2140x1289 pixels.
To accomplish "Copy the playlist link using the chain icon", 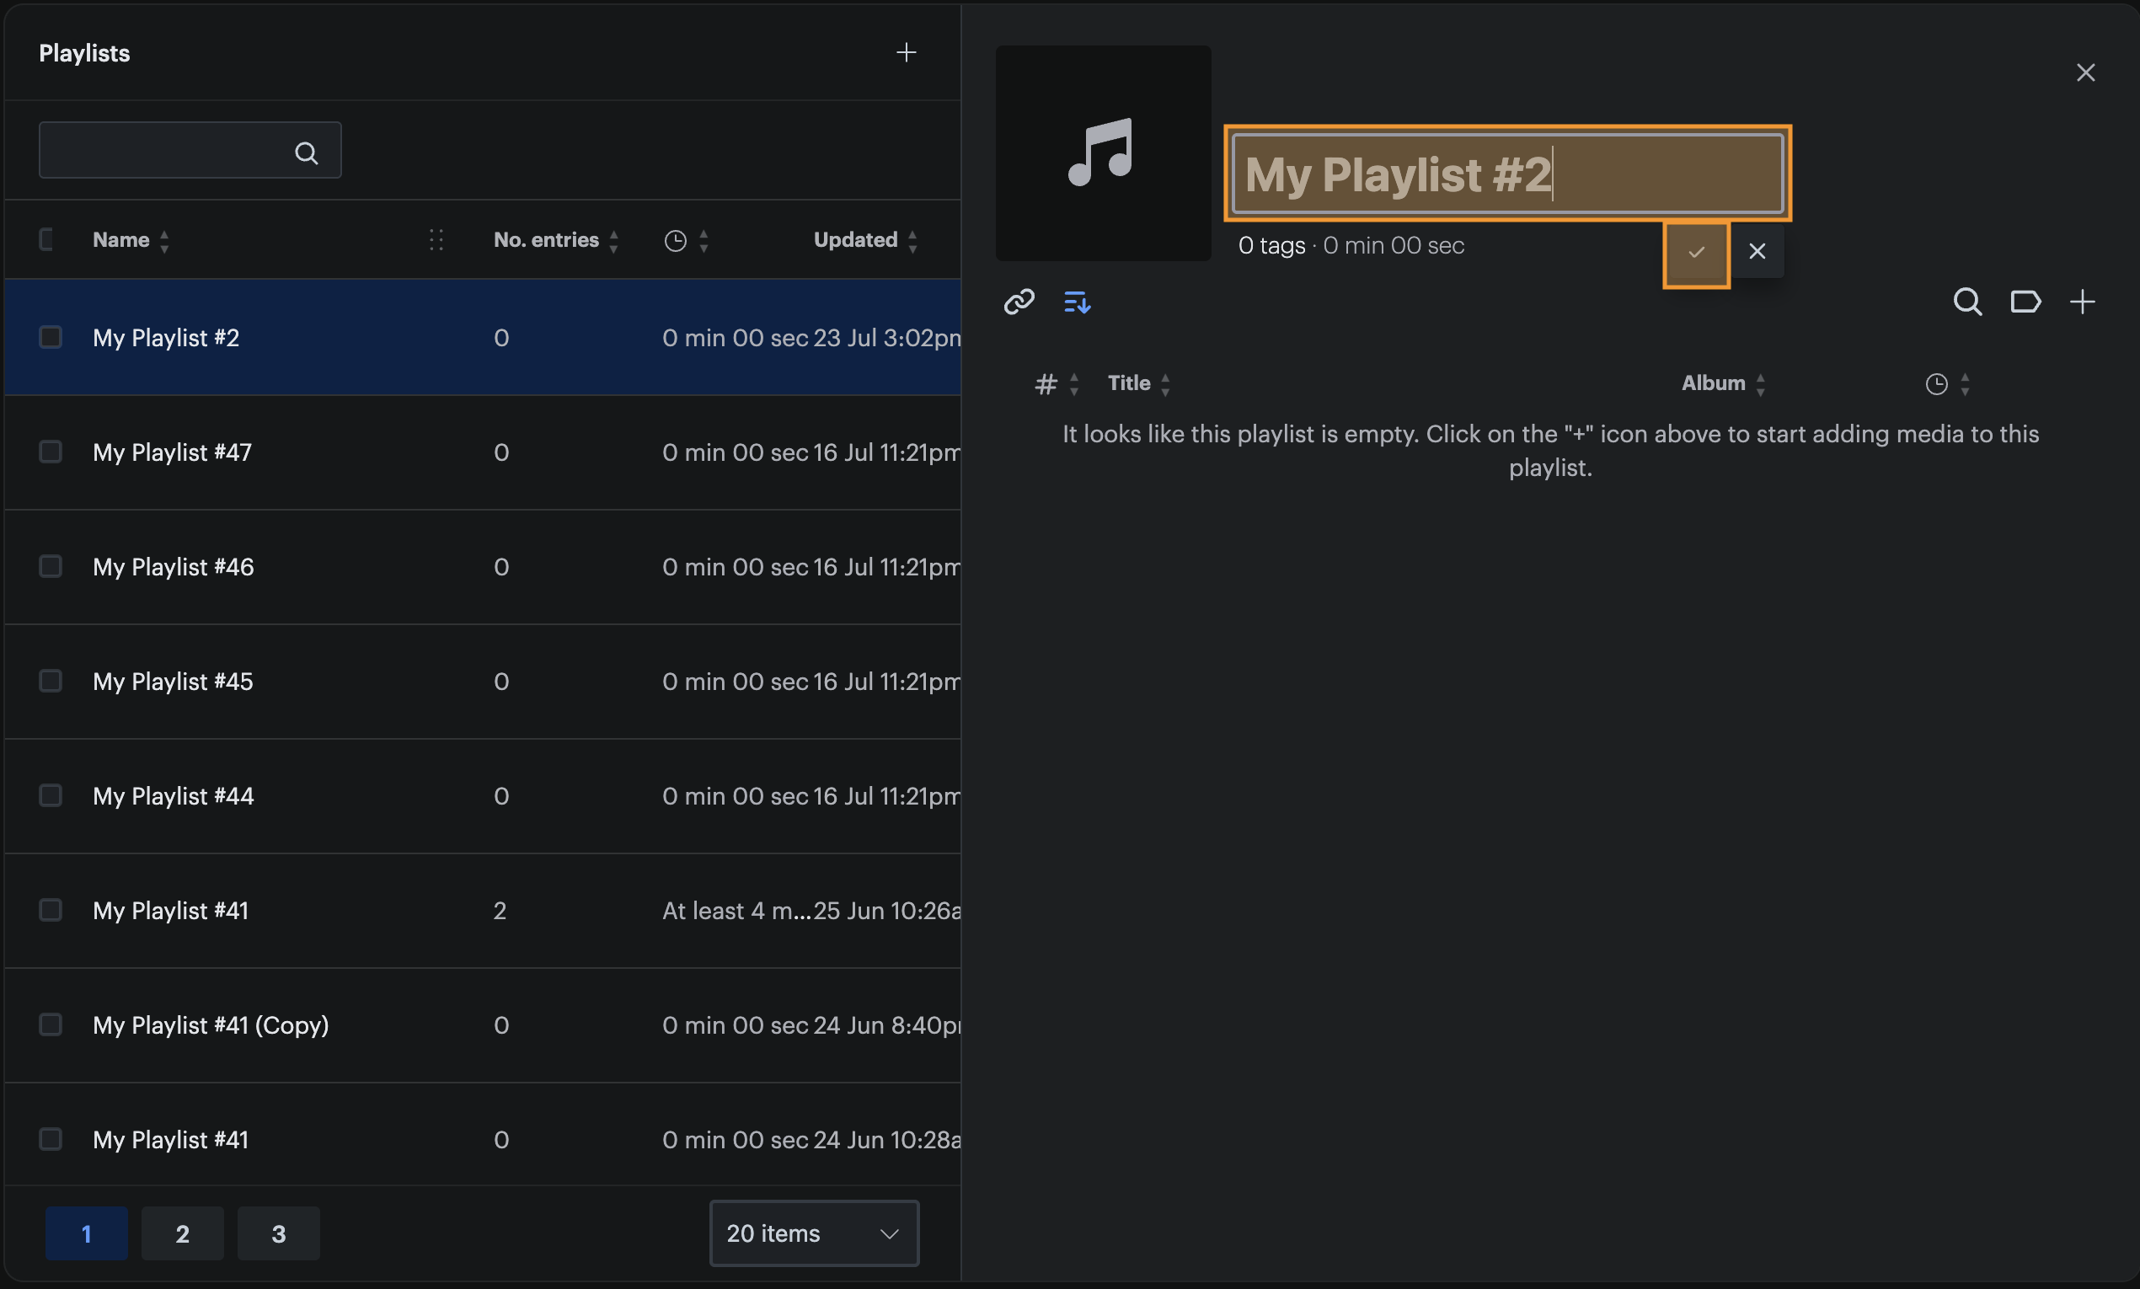I will tap(1019, 302).
